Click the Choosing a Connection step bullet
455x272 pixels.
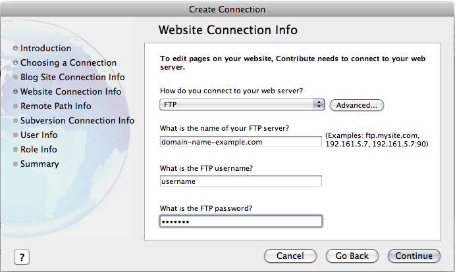point(15,62)
